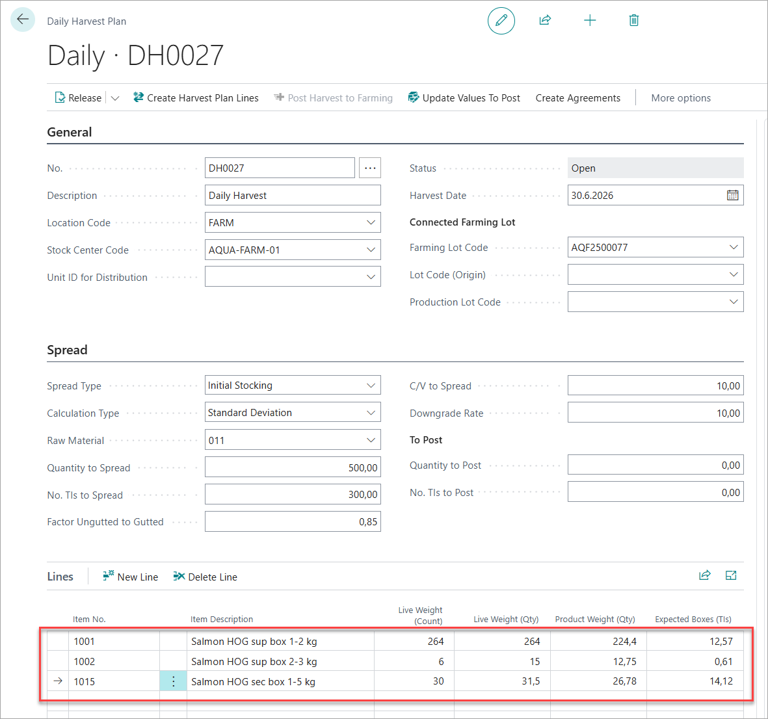The width and height of the screenshot is (768, 719).
Task: Click Create Agreements
Action: (578, 98)
